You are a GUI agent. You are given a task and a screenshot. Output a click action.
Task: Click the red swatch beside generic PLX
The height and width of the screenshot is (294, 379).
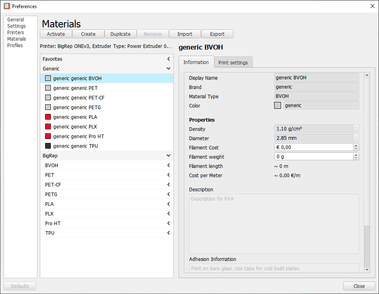[x=48, y=126]
